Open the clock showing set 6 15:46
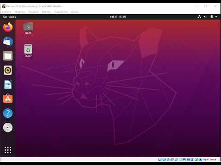This screenshot has width=221, height=165. click(x=118, y=16)
